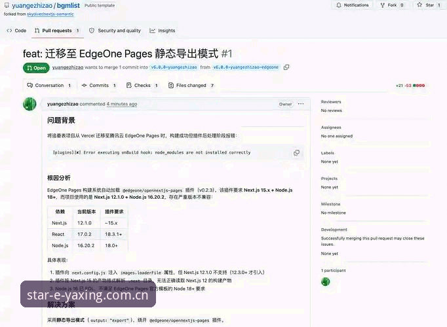Click the pull request title text

coord(121,54)
